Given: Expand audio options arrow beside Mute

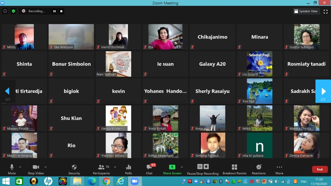Looking at the screenshot, I should tap(20, 167).
